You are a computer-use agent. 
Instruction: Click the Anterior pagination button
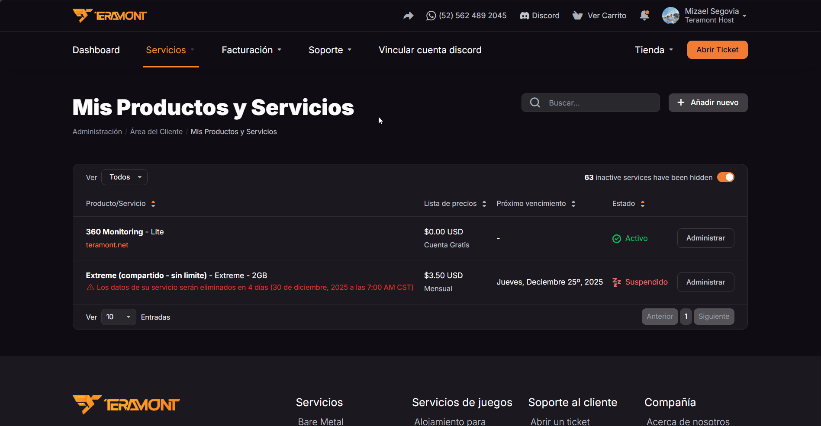coord(660,317)
